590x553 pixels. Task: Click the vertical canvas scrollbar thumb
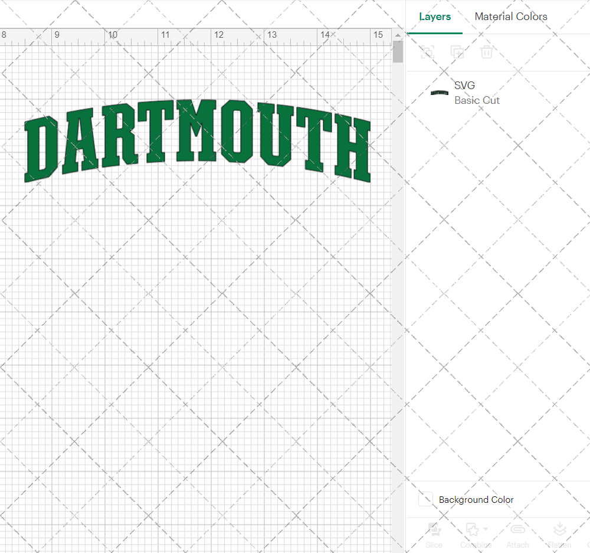point(398,51)
